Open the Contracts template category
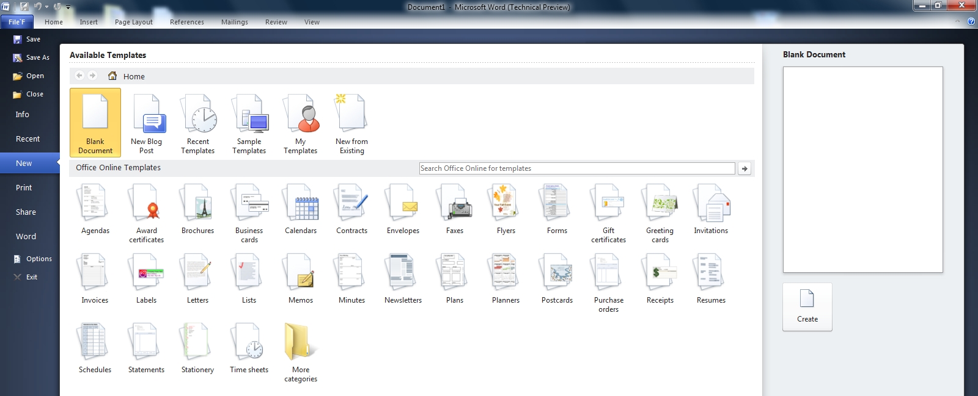The height and width of the screenshot is (396, 978). (352, 211)
